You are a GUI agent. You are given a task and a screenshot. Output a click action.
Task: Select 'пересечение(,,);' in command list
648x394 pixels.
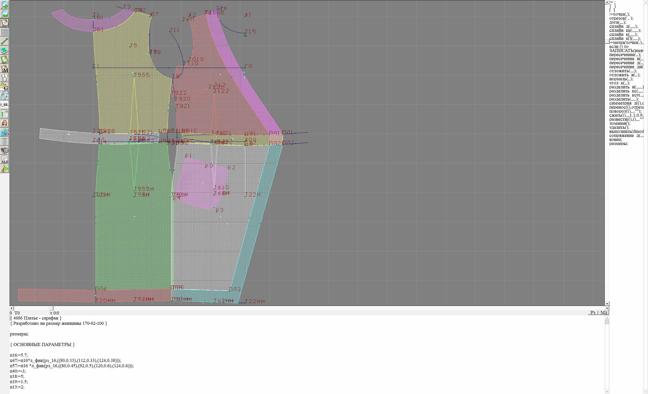click(625, 55)
